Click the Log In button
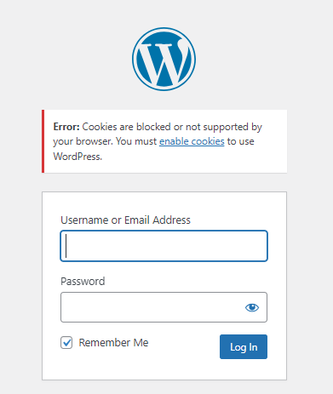This screenshot has height=394, width=333. tap(244, 346)
